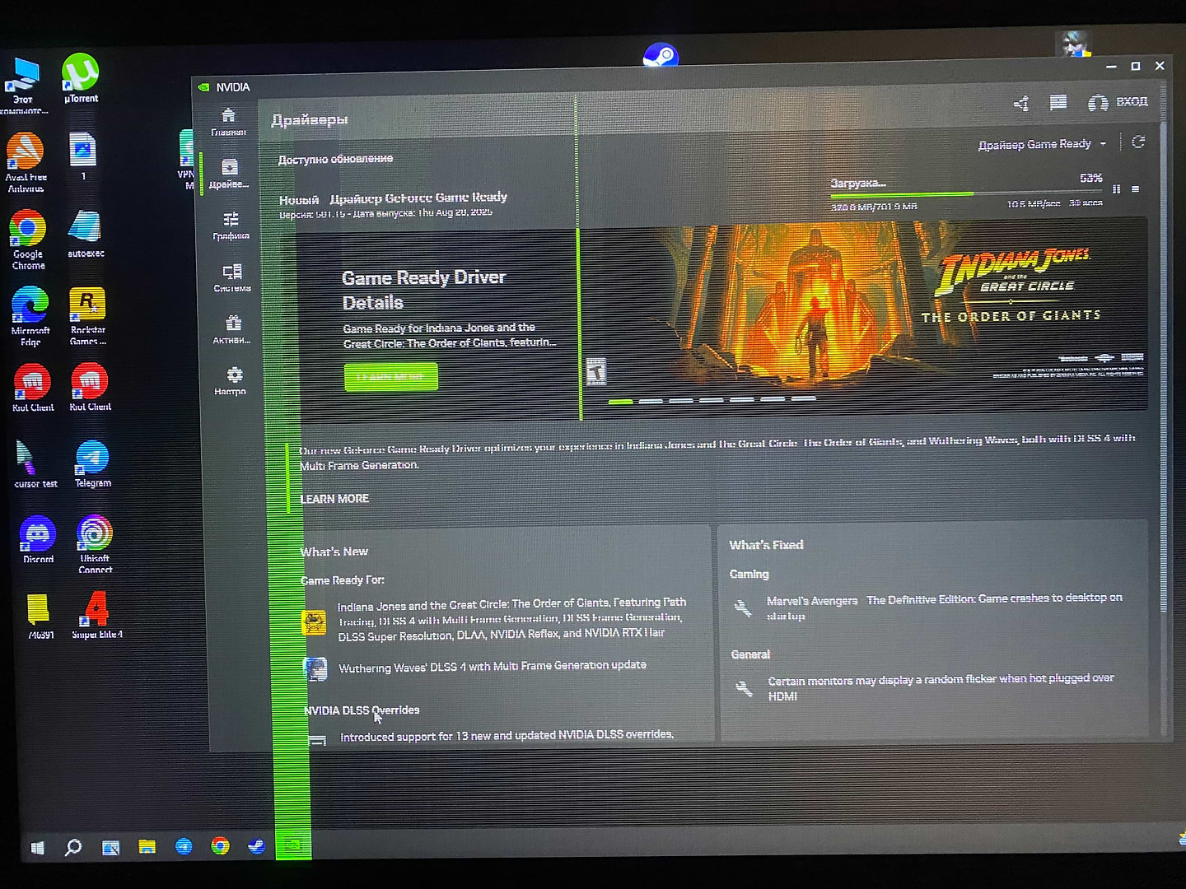Select the last carousel indicator dash
This screenshot has width=1186, height=889.
803,398
